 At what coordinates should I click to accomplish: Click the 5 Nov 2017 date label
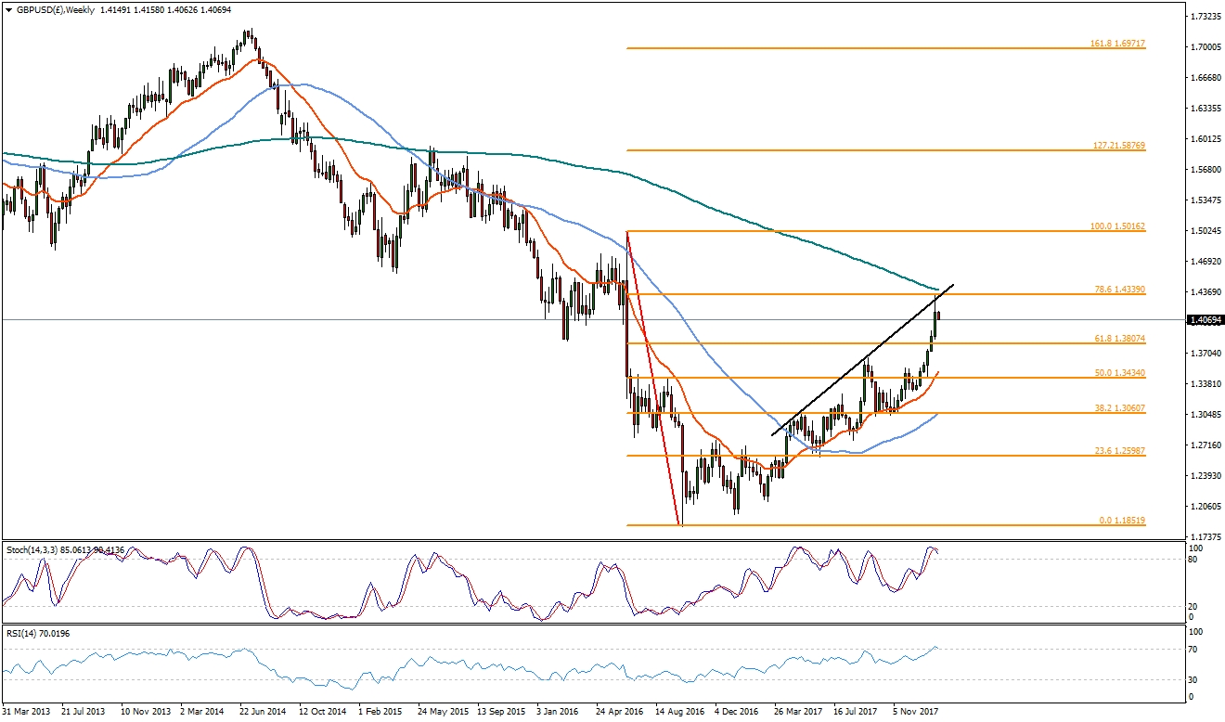[916, 713]
